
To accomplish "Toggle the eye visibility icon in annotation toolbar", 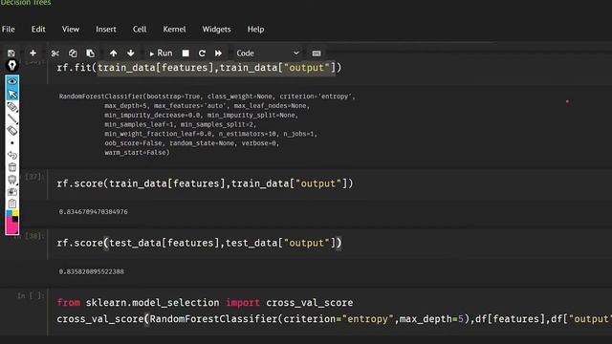I will (12, 81).
